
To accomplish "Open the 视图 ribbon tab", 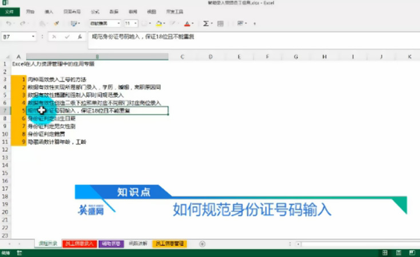I will [x=151, y=11].
